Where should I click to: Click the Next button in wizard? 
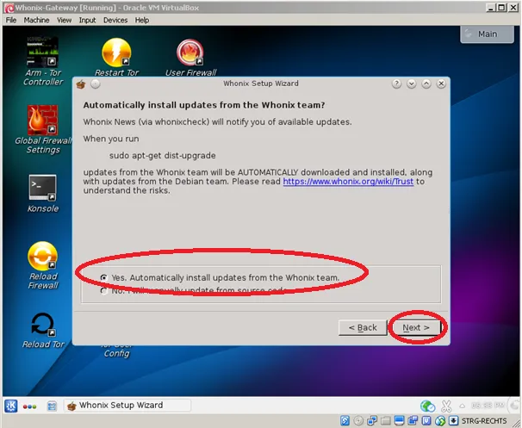click(416, 328)
